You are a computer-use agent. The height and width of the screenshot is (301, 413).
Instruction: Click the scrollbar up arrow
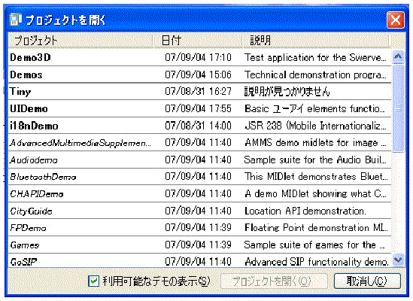(398, 56)
